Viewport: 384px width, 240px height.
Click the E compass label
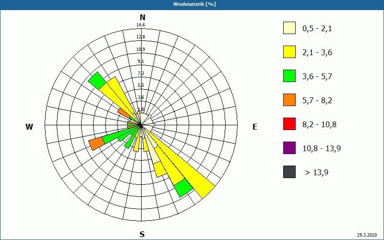[x=255, y=127]
